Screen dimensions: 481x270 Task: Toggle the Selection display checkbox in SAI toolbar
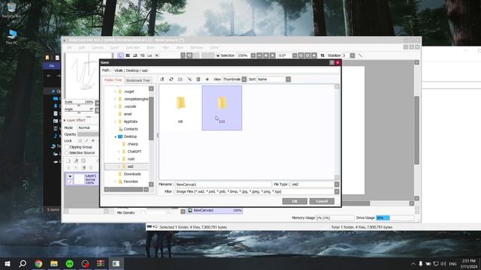tap(218, 55)
